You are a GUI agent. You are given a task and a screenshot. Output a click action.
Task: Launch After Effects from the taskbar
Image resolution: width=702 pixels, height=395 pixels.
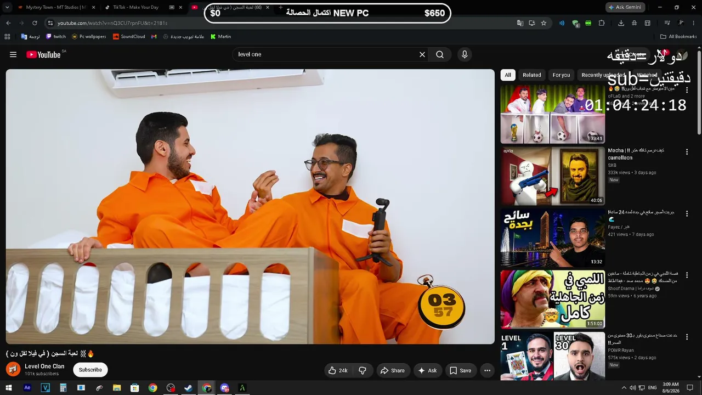(27, 388)
